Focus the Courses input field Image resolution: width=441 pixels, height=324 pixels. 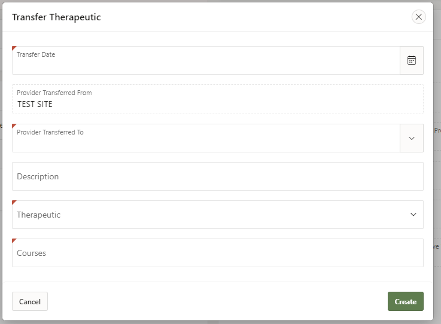click(218, 253)
